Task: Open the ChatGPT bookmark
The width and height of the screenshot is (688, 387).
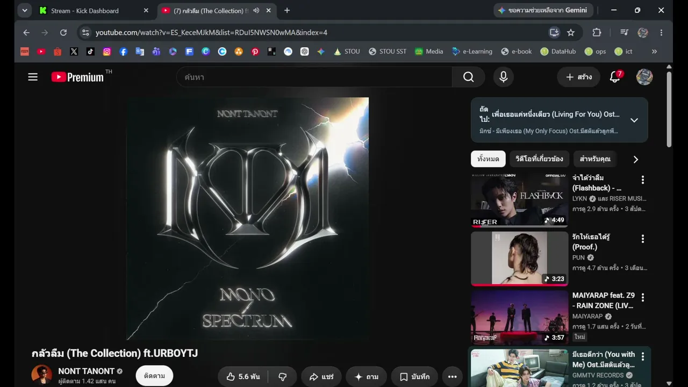Action: click(304, 52)
